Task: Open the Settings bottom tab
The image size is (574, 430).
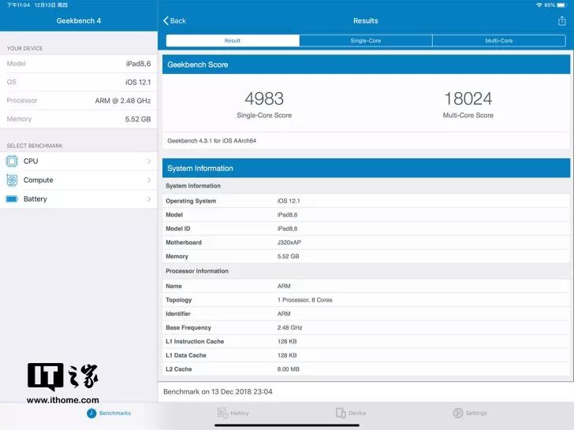Action: [x=470, y=413]
